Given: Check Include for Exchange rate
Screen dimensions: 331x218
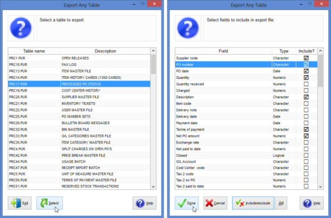Looking at the screenshot, I should tap(306, 142).
